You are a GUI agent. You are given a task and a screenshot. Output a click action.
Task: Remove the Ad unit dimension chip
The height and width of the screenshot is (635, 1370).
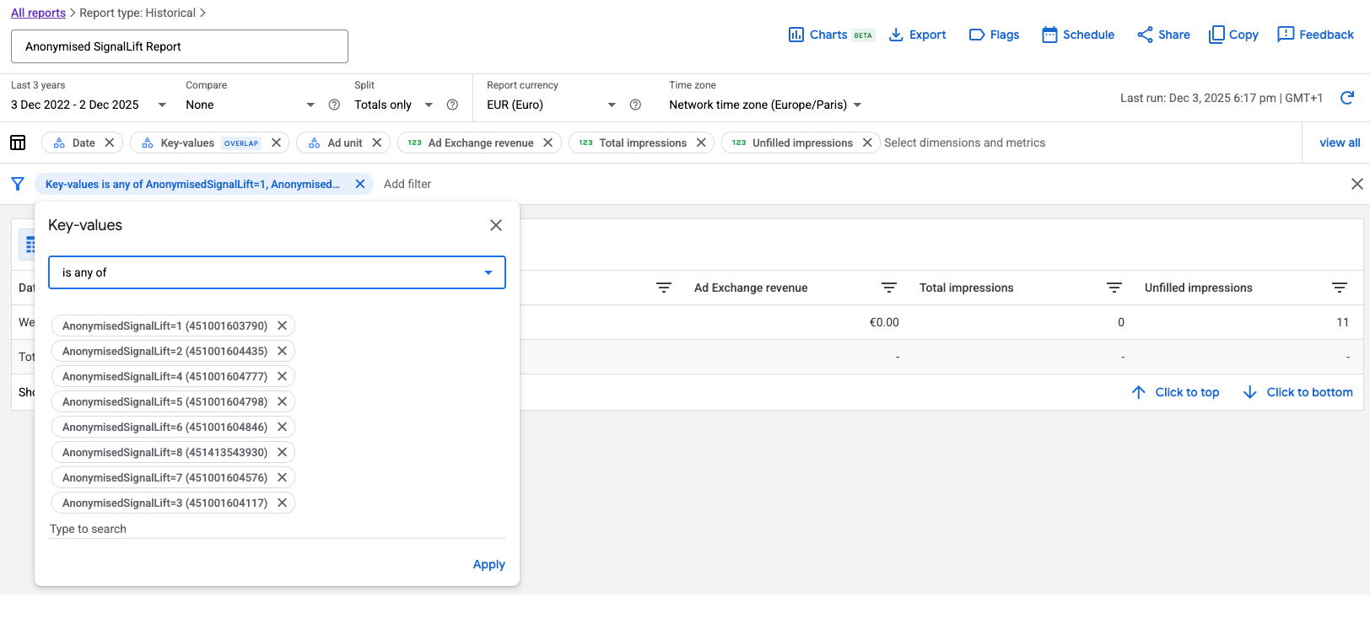tap(377, 143)
